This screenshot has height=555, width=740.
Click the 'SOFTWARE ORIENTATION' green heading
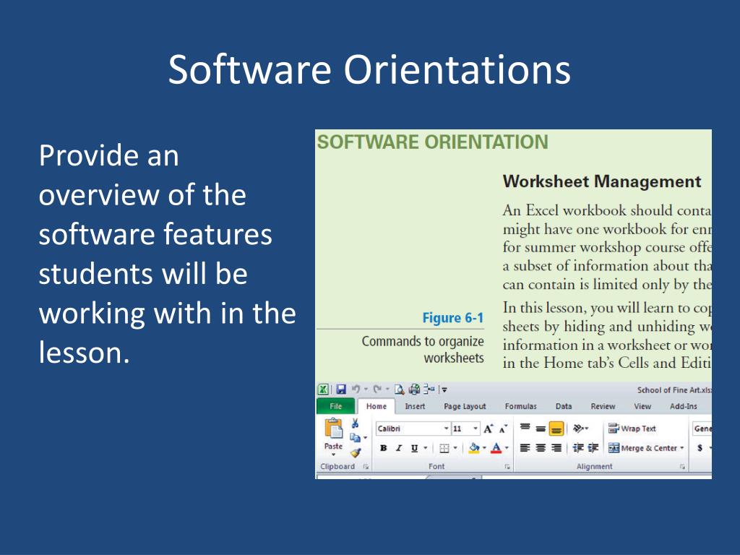(x=433, y=142)
